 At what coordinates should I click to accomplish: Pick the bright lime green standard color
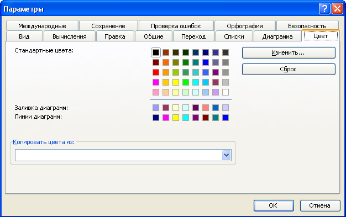point(186,82)
